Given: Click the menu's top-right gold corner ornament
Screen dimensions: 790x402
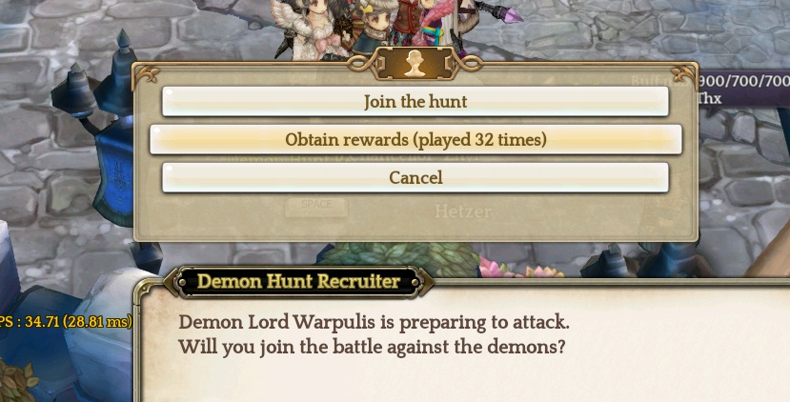Looking at the screenshot, I should pyautogui.click(x=684, y=73).
